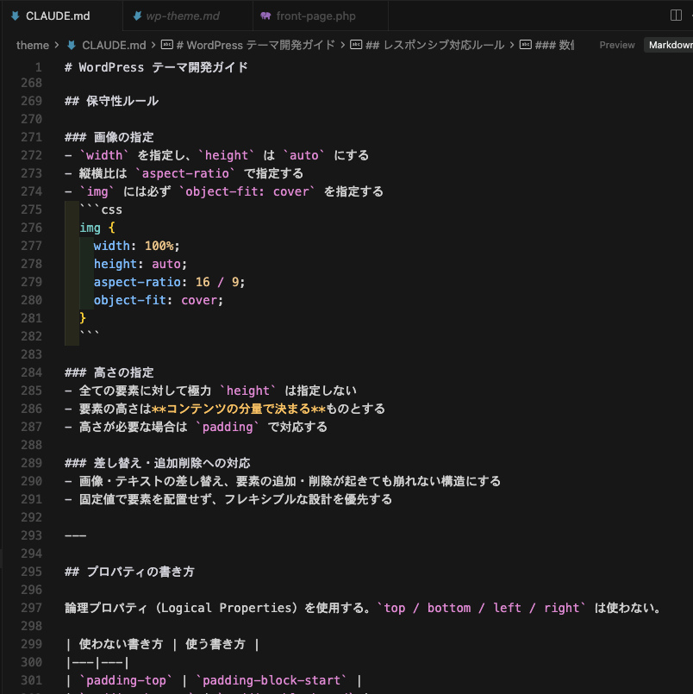Image resolution: width=693 pixels, height=694 pixels.
Task: Click the line starting 固定値で要素を配置せず
Action: click(228, 500)
